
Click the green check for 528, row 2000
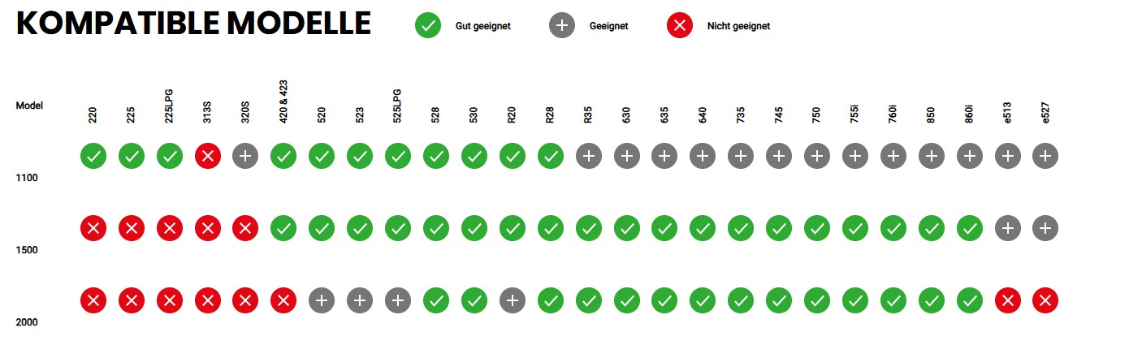click(x=436, y=300)
